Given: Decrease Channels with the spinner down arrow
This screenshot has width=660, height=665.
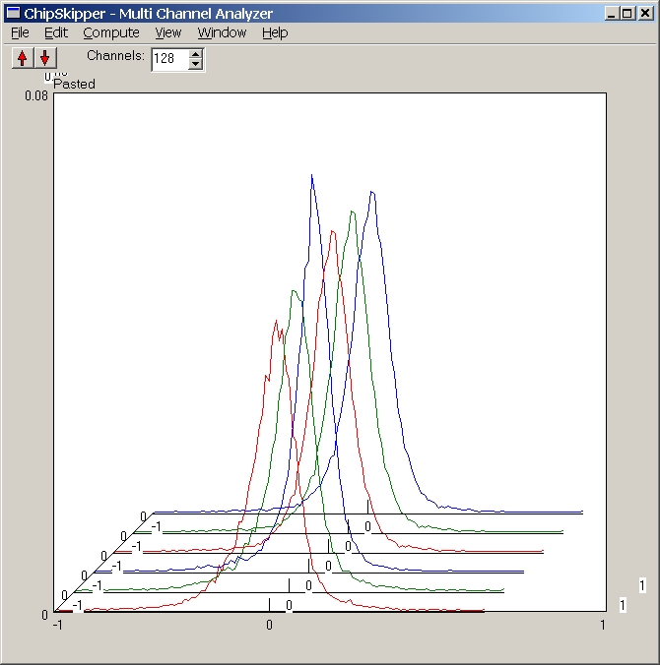Looking at the screenshot, I should click(x=195, y=64).
